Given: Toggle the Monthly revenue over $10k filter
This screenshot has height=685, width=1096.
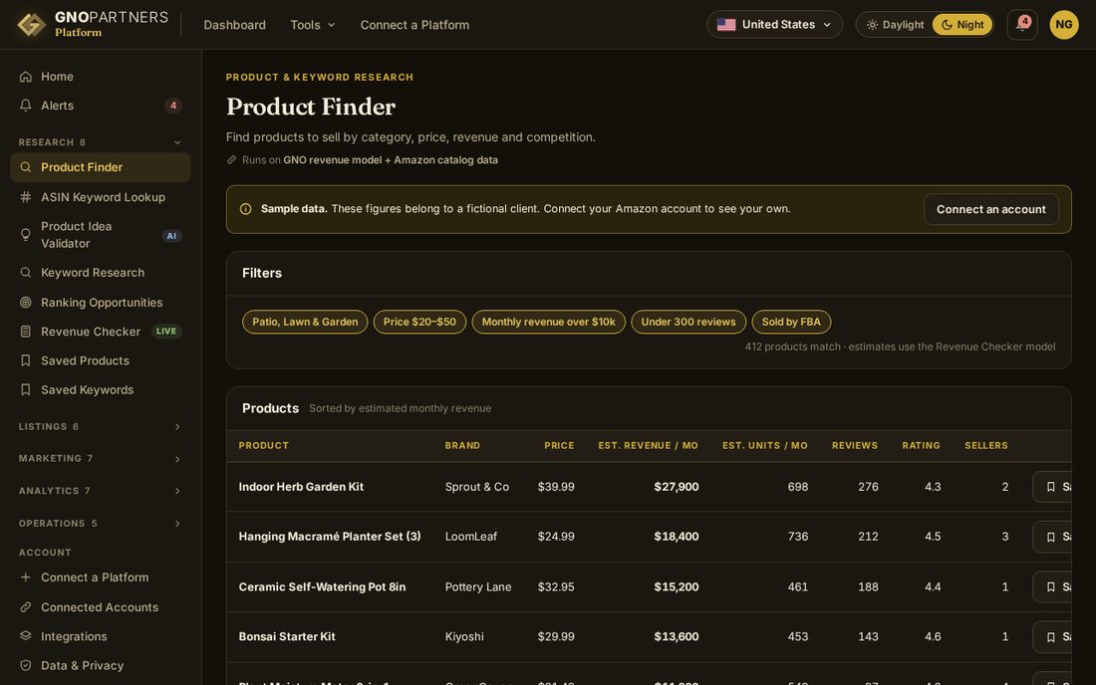Looking at the screenshot, I should 548,322.
